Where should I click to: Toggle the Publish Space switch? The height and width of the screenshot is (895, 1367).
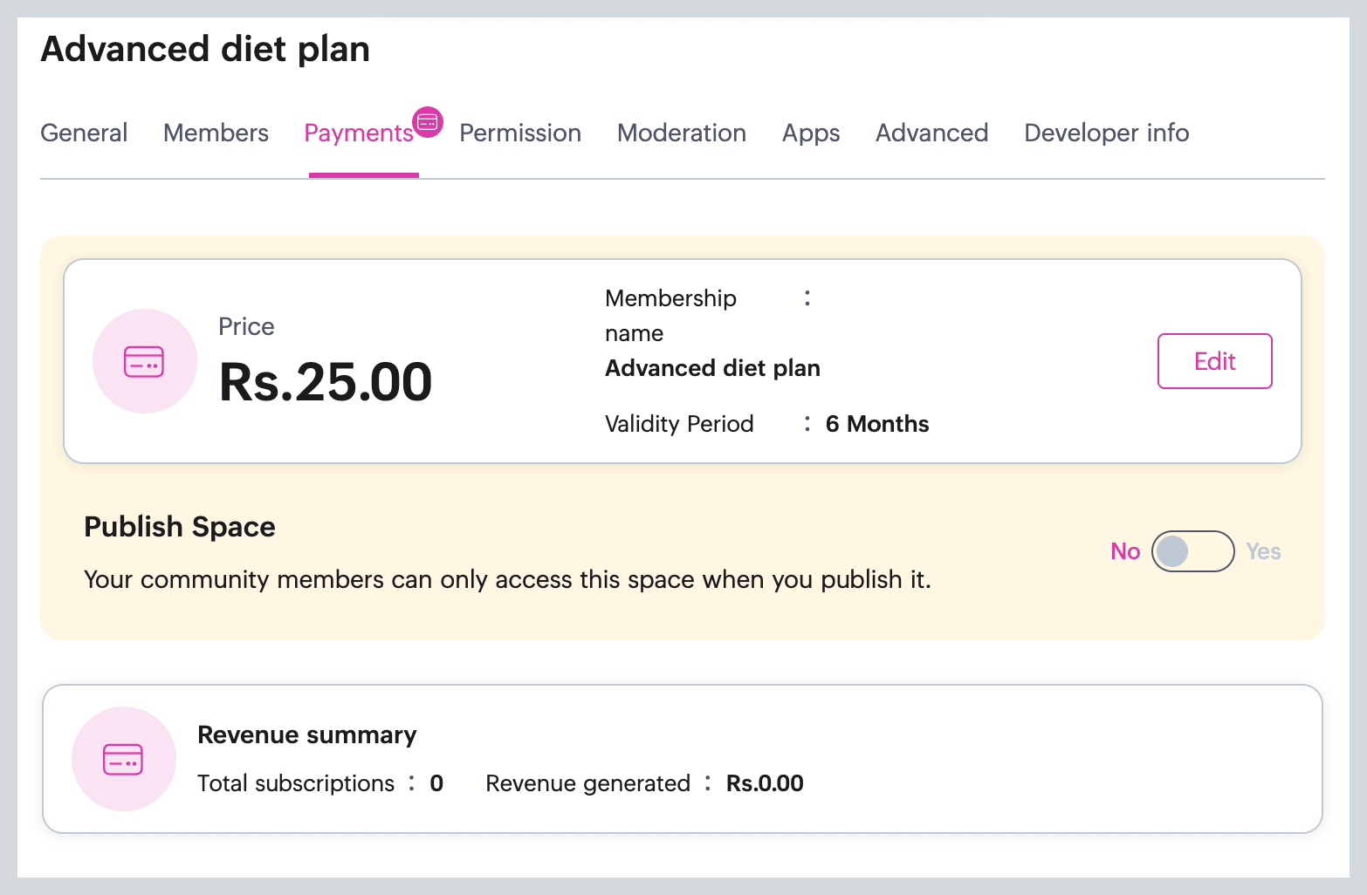(1192, 551)
